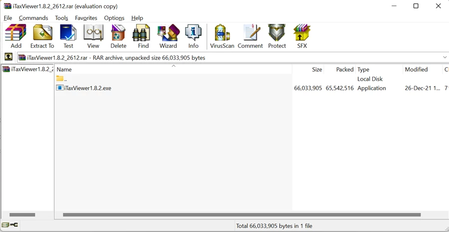Select iTaxViewer1.8.2_2612 in the tree pane
The height and width of the screenshot is (232, 449).
click(27, 69)
